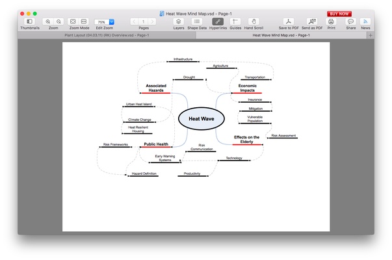Select the Associated Hazards topic
392x260 pixels.
click(x=156, y=88)
